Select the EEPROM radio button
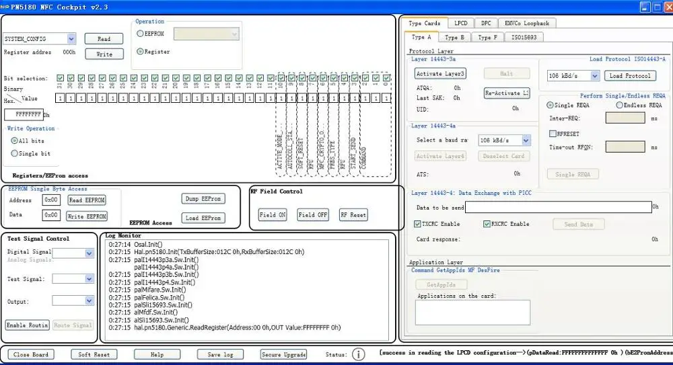This screenshot has width=673, height=365. click(140, 34)
